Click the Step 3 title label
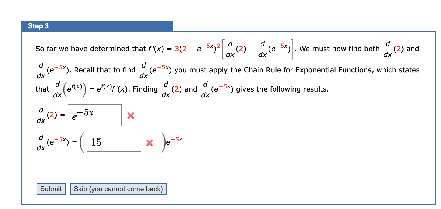Image resolution: width=441 pixels, height=209 pixels. 38,26
